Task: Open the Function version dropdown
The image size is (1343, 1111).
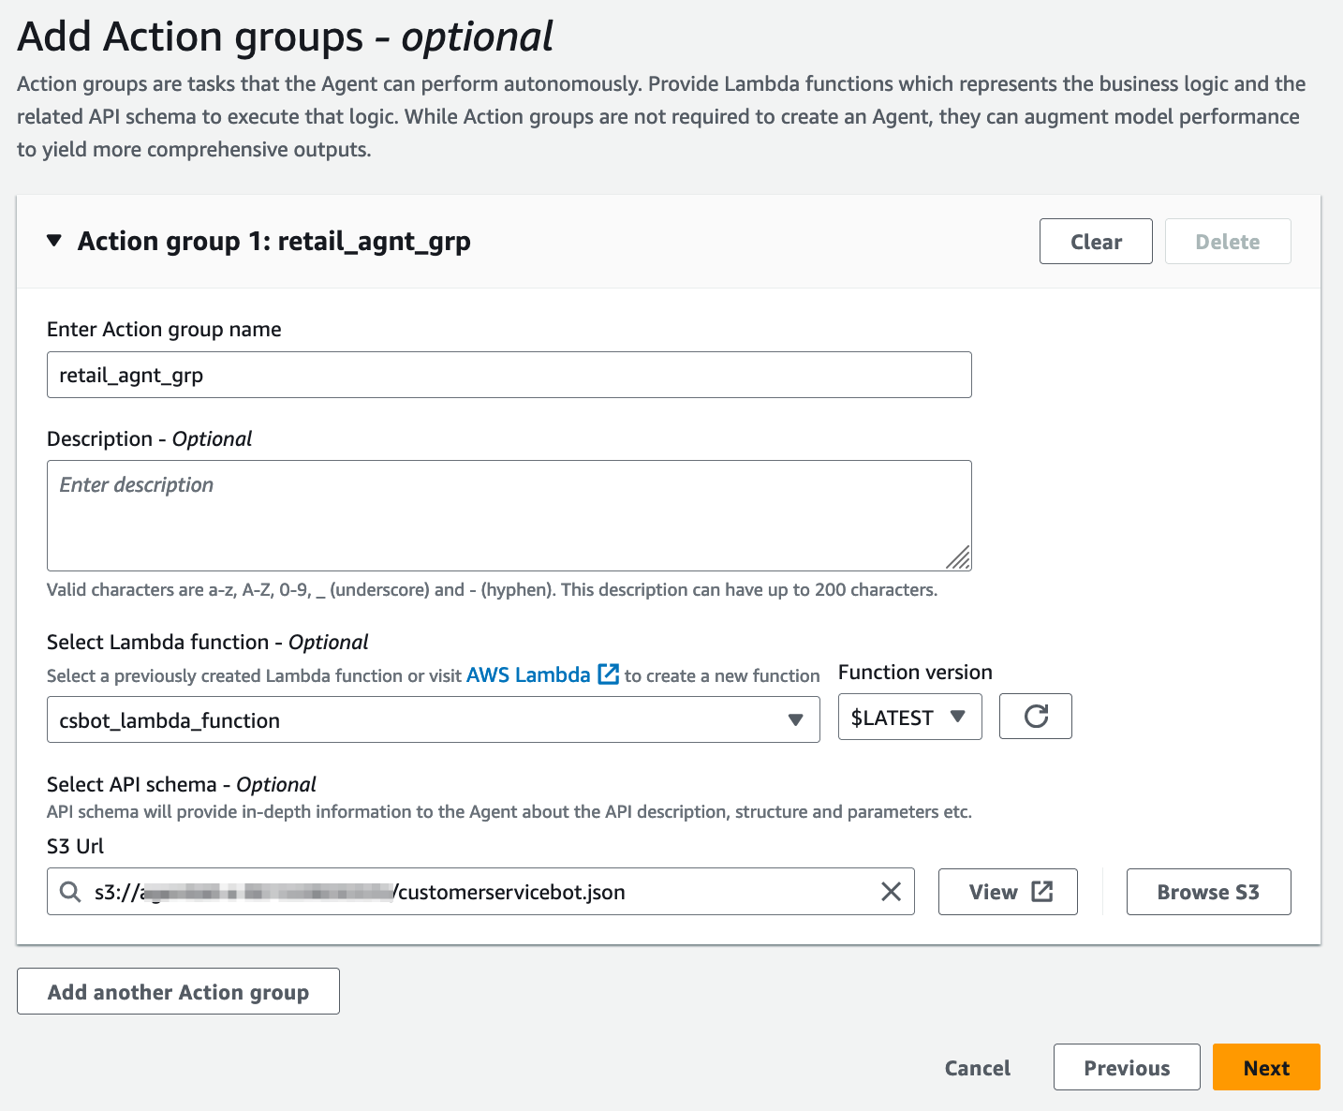Action: tap(908, 717)
